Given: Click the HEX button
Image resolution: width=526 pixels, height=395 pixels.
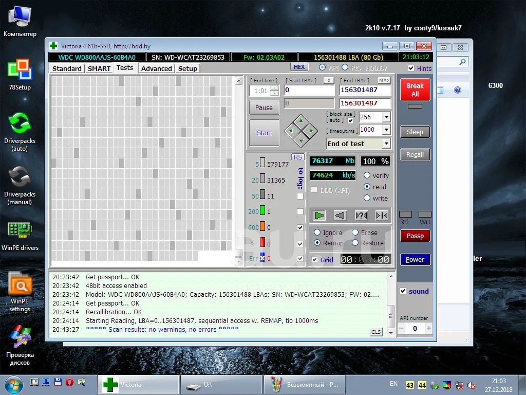Looking at the screenshot, I should click(299, 67).
